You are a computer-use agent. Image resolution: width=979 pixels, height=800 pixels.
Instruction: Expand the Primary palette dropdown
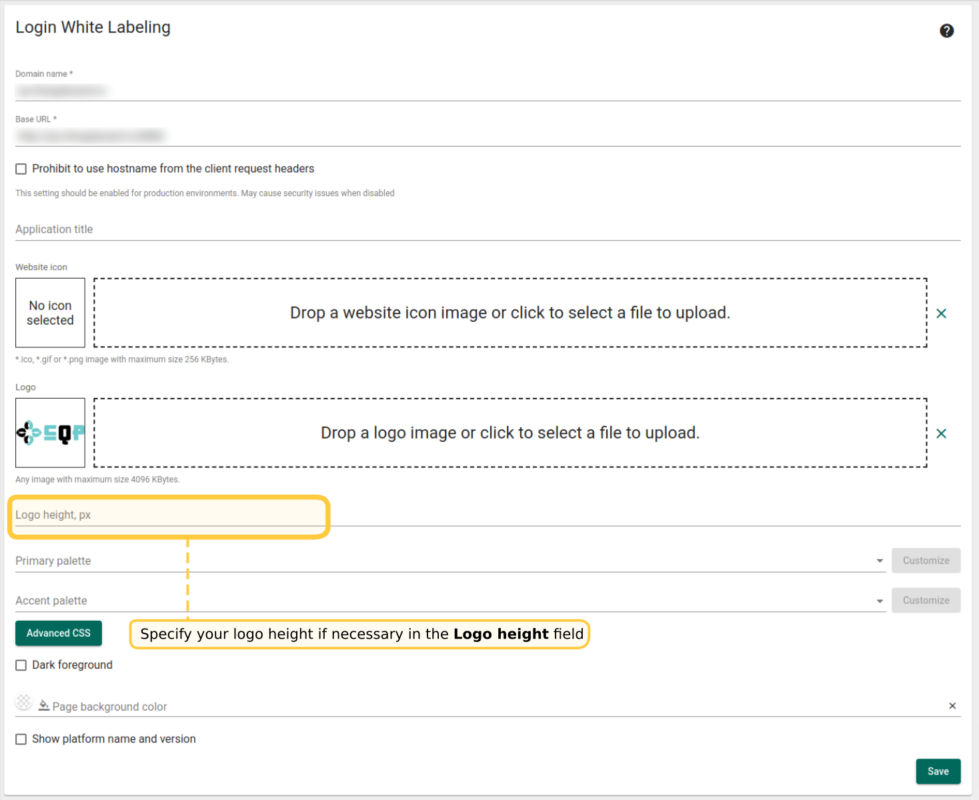pyautogui.click(x=880, y=561)
